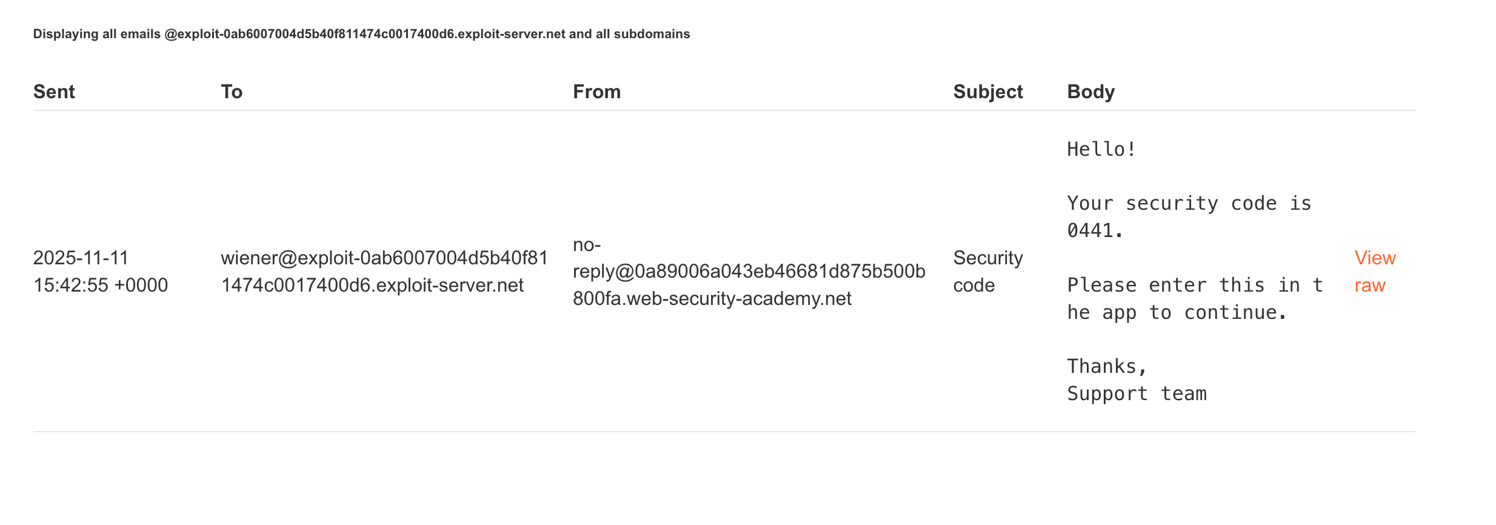
Task: Click the Hello! greeting in body
Action: (1101, 149)
